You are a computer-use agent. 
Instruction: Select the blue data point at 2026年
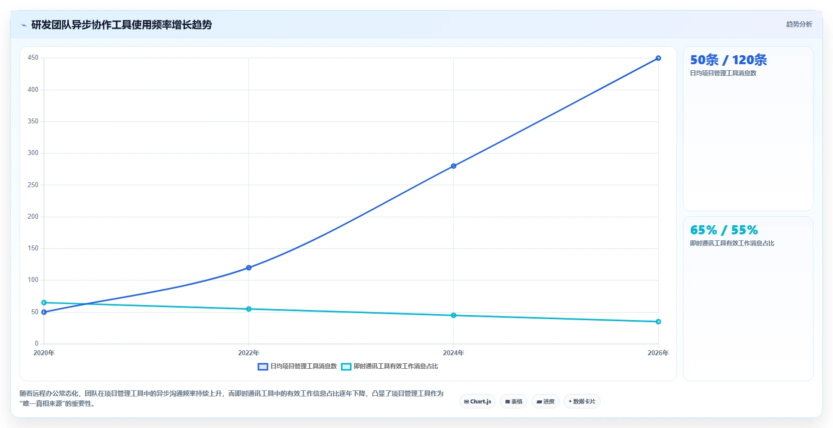[x=658, y=58]
